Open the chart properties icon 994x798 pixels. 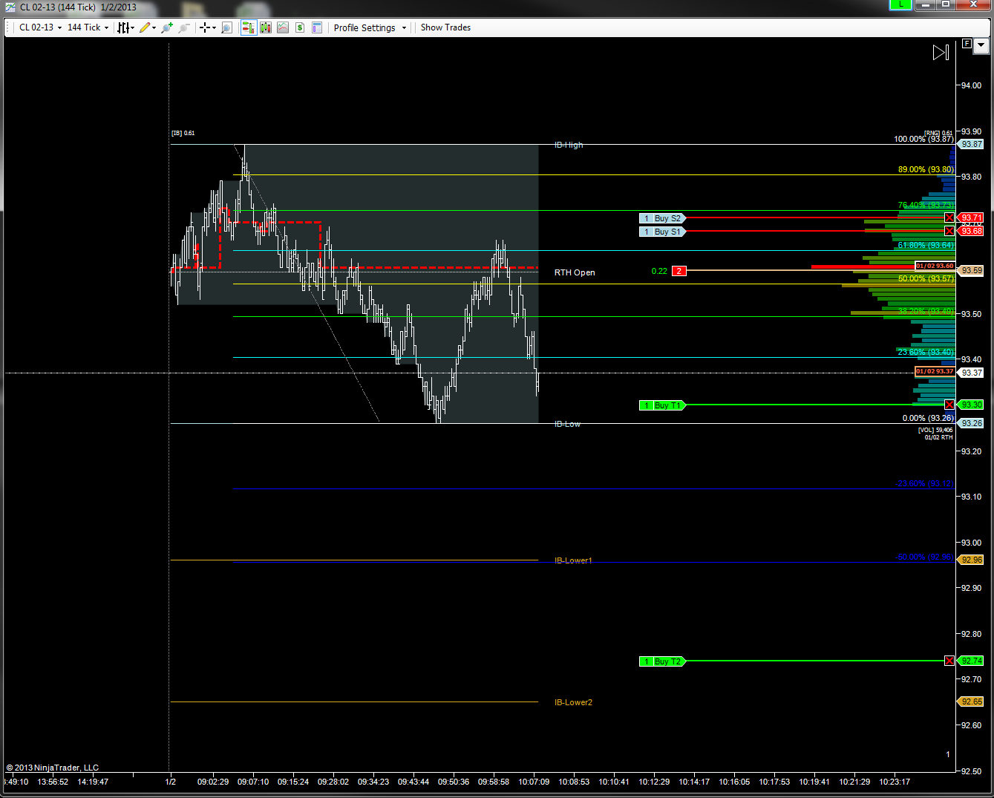[317, 27]
